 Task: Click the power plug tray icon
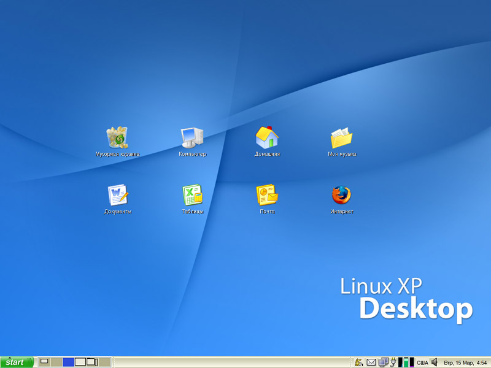pyautogui.click(x=393, y=362)
